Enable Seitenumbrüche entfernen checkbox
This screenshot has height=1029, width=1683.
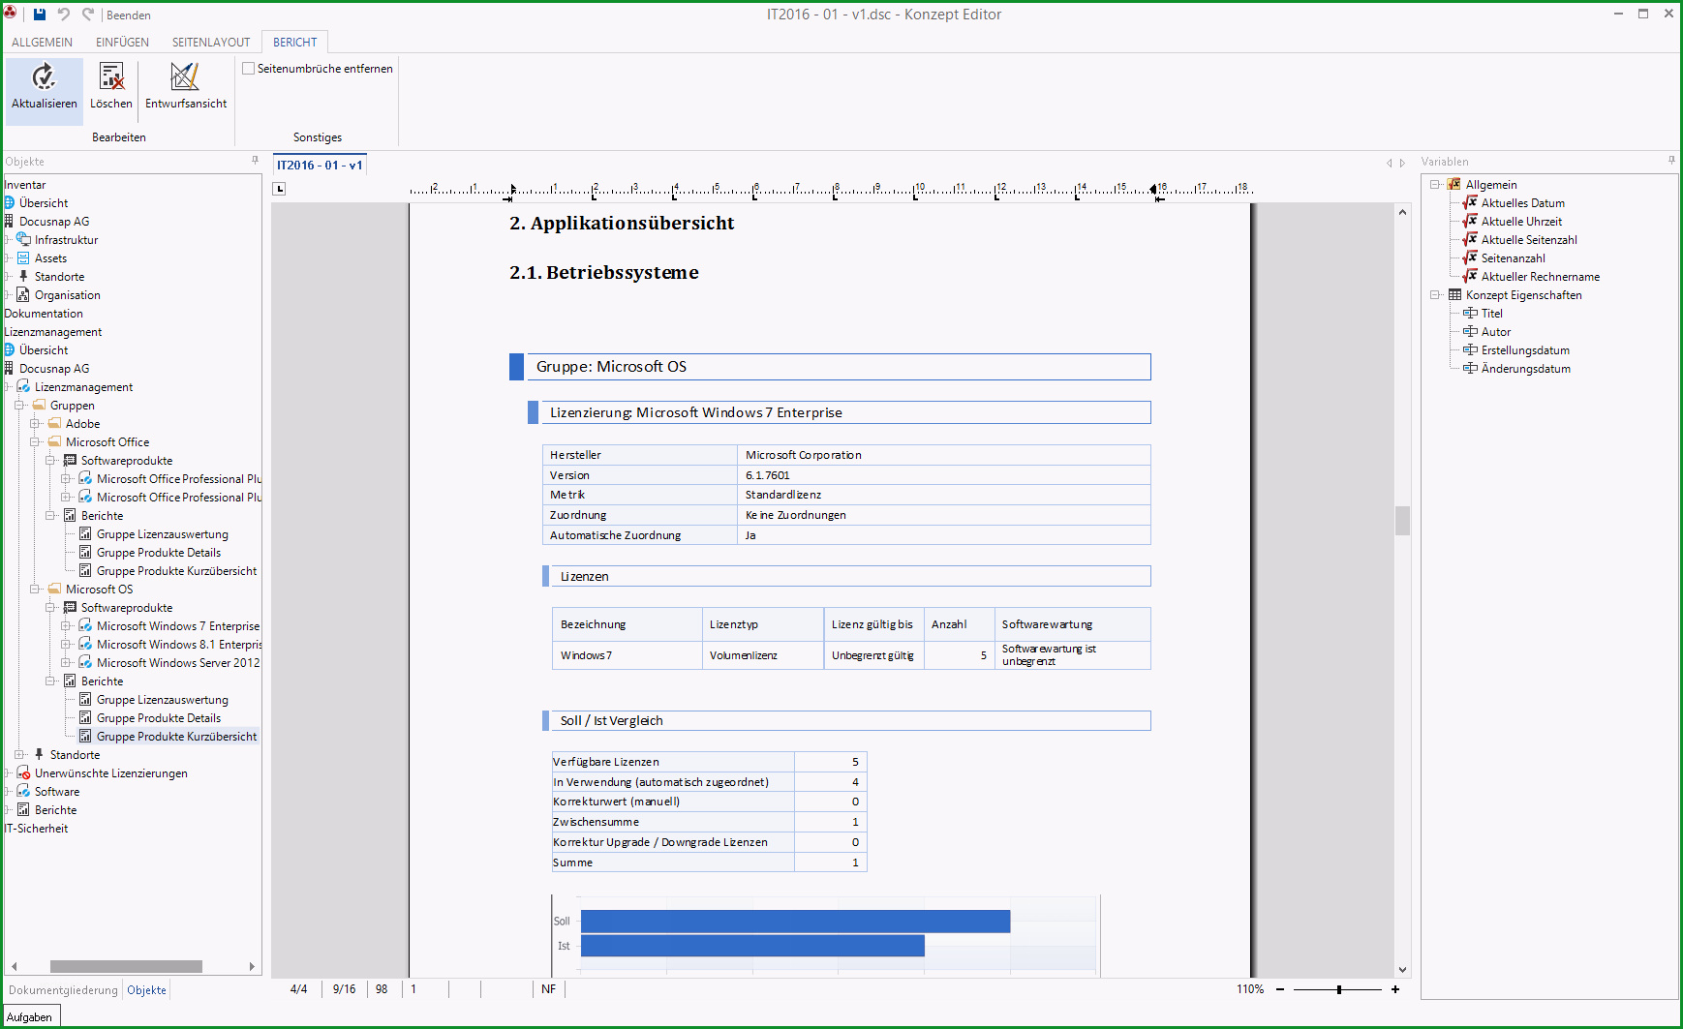point(249,69)
